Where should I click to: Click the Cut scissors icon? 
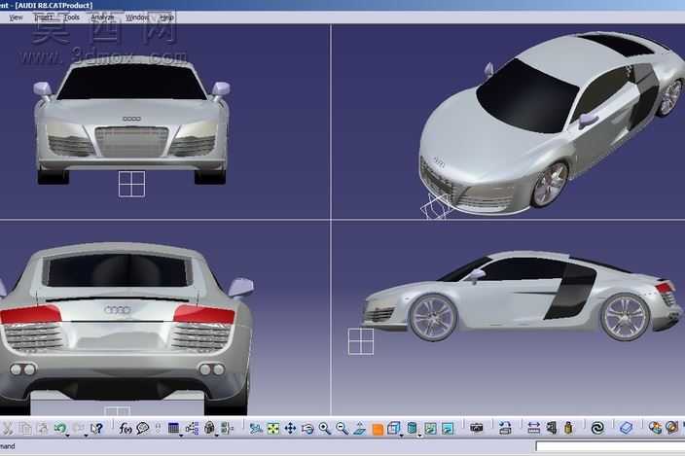pos(8,429)
